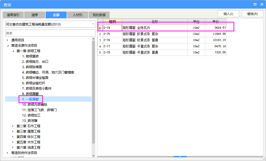Select 11. 挂落三飞砖、砖墙门

click(x=39, y=110)
